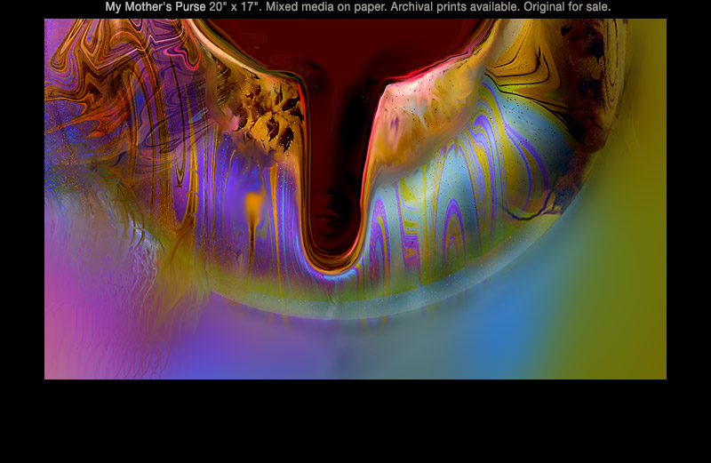711x463 pixels.
Task: Click the 'My Mother's Purse' artwork image
Action: (x=355, y=199)
